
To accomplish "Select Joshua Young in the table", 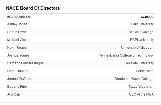I will (18, 55).
